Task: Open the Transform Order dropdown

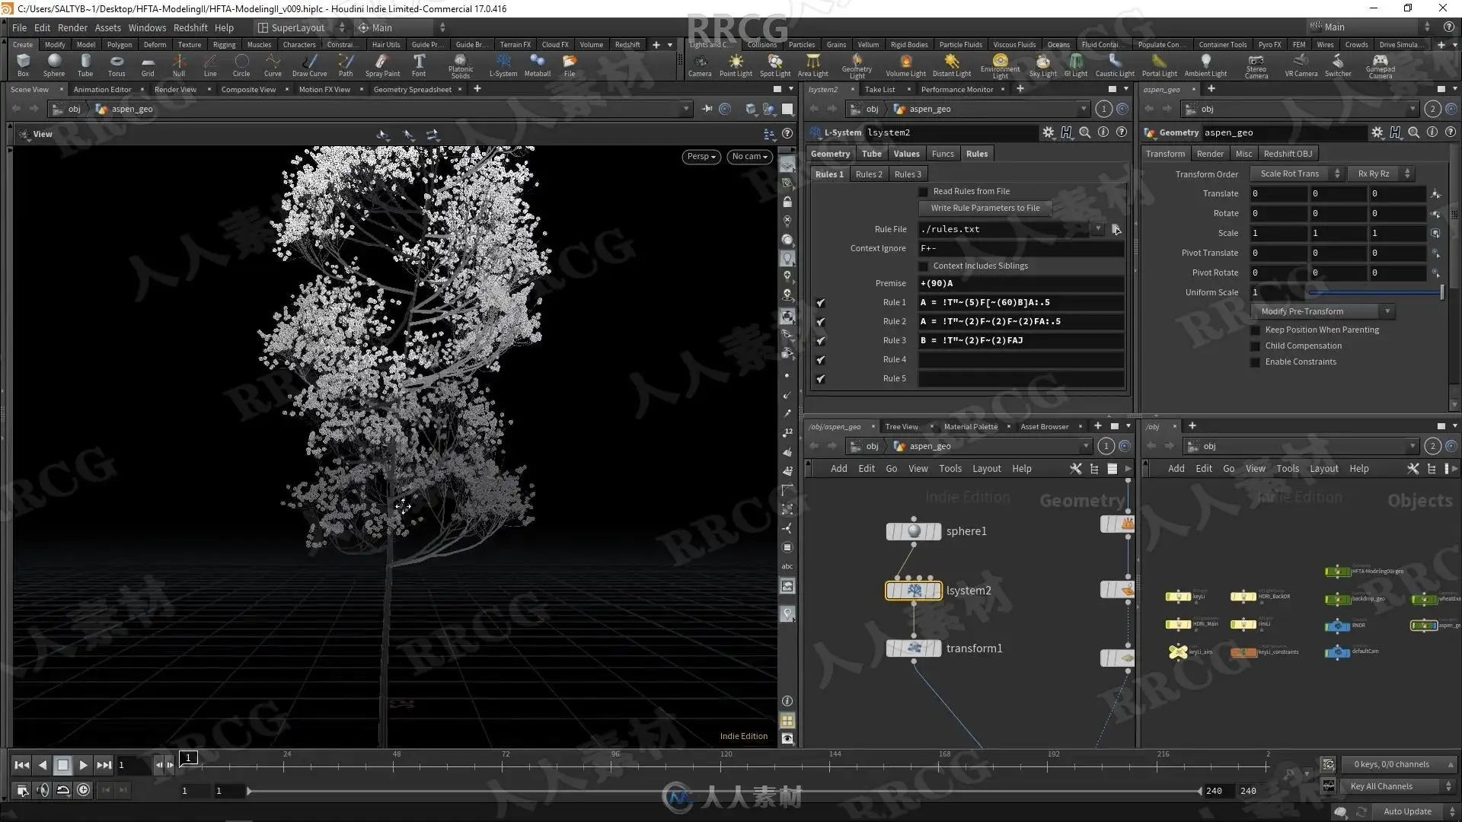Action: (1298, 174)
